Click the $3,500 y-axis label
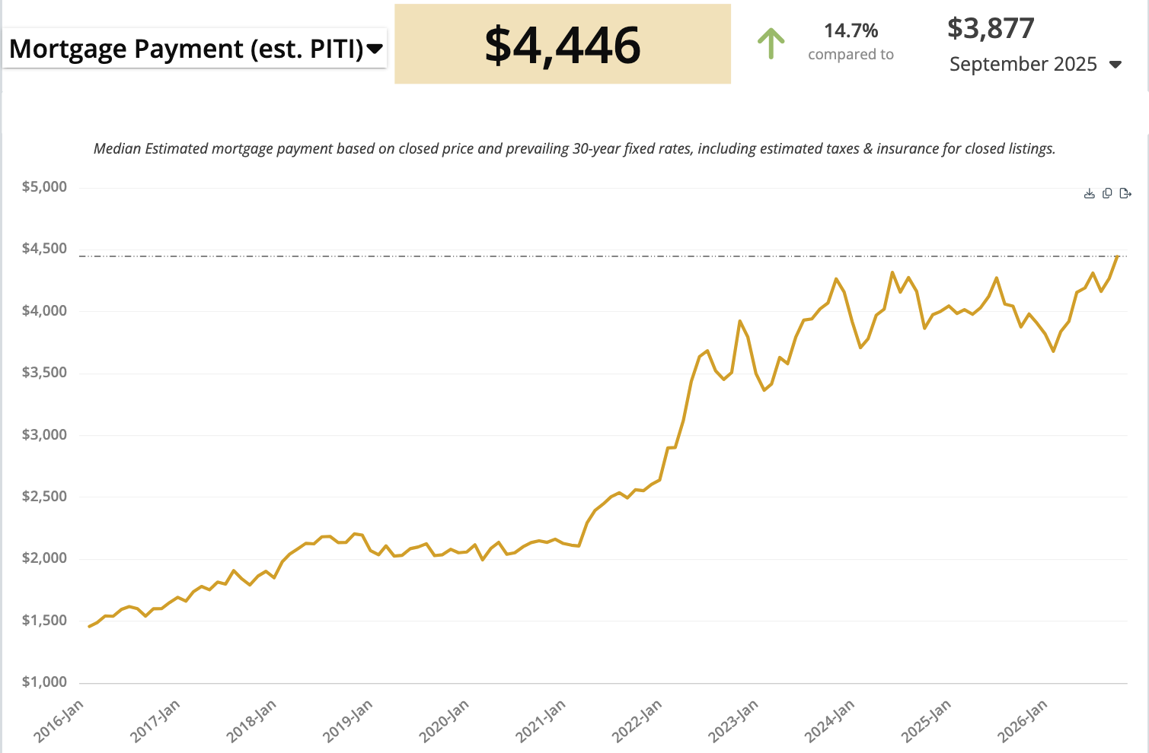 [44, 372]
